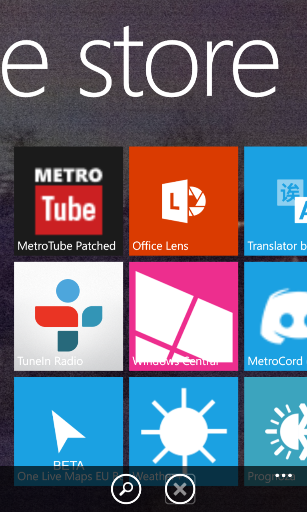Open the Prognoza weather tile

pos(275,431)
